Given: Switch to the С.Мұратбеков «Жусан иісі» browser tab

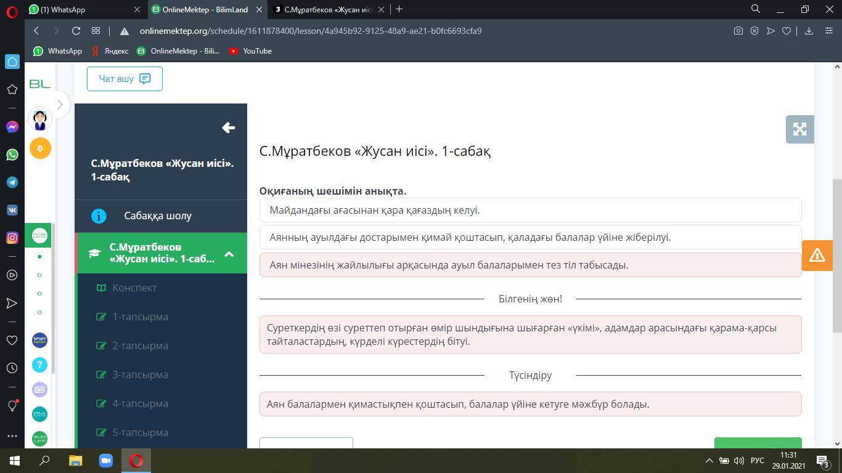Looking at the screenshot, I should pyautogui.click(x=330, y=9).
